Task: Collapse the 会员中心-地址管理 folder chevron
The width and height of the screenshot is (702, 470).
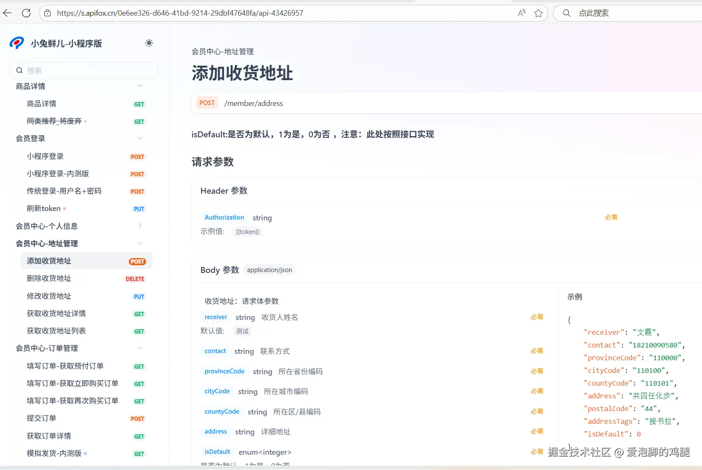Action: [x=140, y=243]
